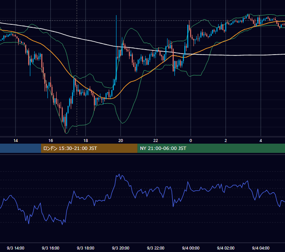Click the 9/3 14:00 label on indicator axis
The width and height of the screenshot is (285, 252).
click(16, 248)
